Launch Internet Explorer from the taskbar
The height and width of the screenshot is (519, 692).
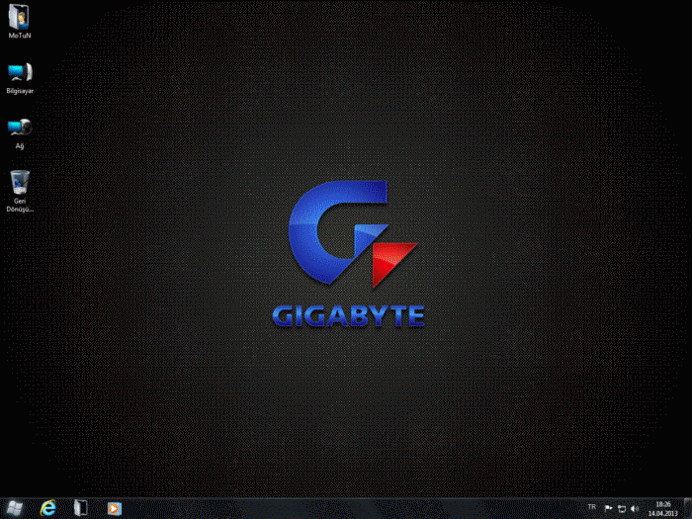[x=48, y=508]
